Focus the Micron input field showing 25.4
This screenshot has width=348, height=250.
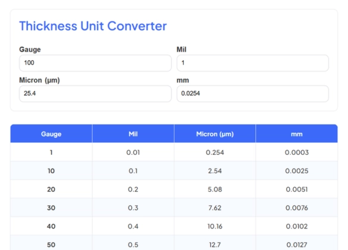coord(95,93)
